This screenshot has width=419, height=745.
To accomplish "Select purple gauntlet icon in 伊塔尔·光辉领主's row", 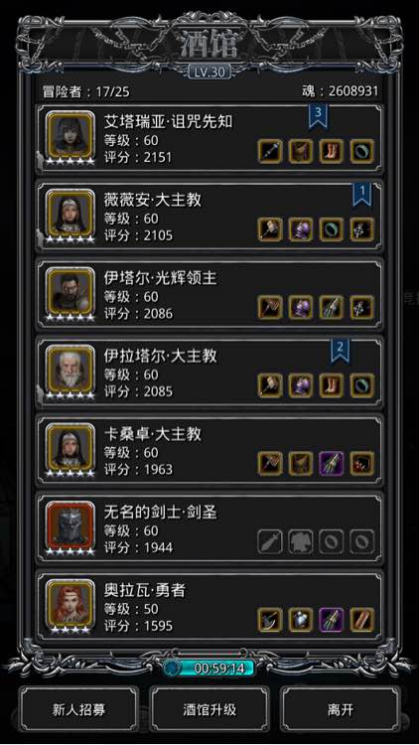I will click(301, 307).
